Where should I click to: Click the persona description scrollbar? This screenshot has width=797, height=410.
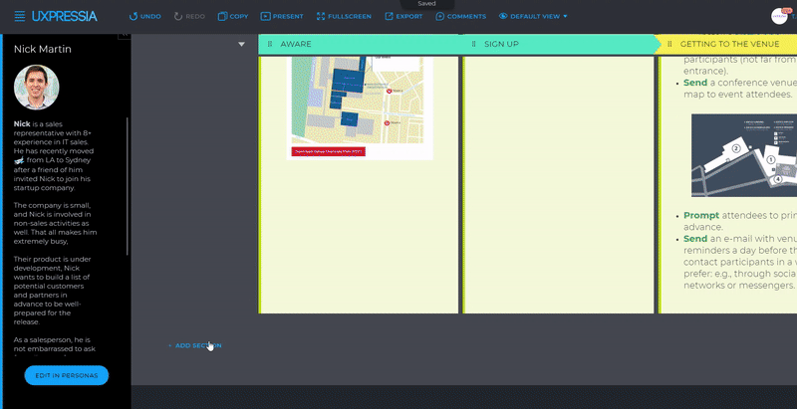pos(128,186)
